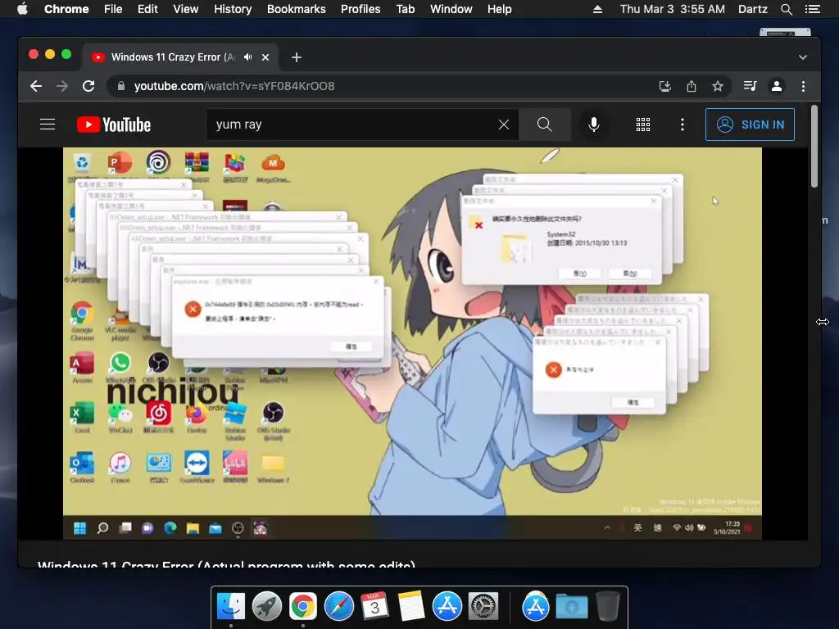Image resolution: width=839 pixels, height=629 pixels.
Task: Open the Dartz user menu
Action: click(752, 9)
